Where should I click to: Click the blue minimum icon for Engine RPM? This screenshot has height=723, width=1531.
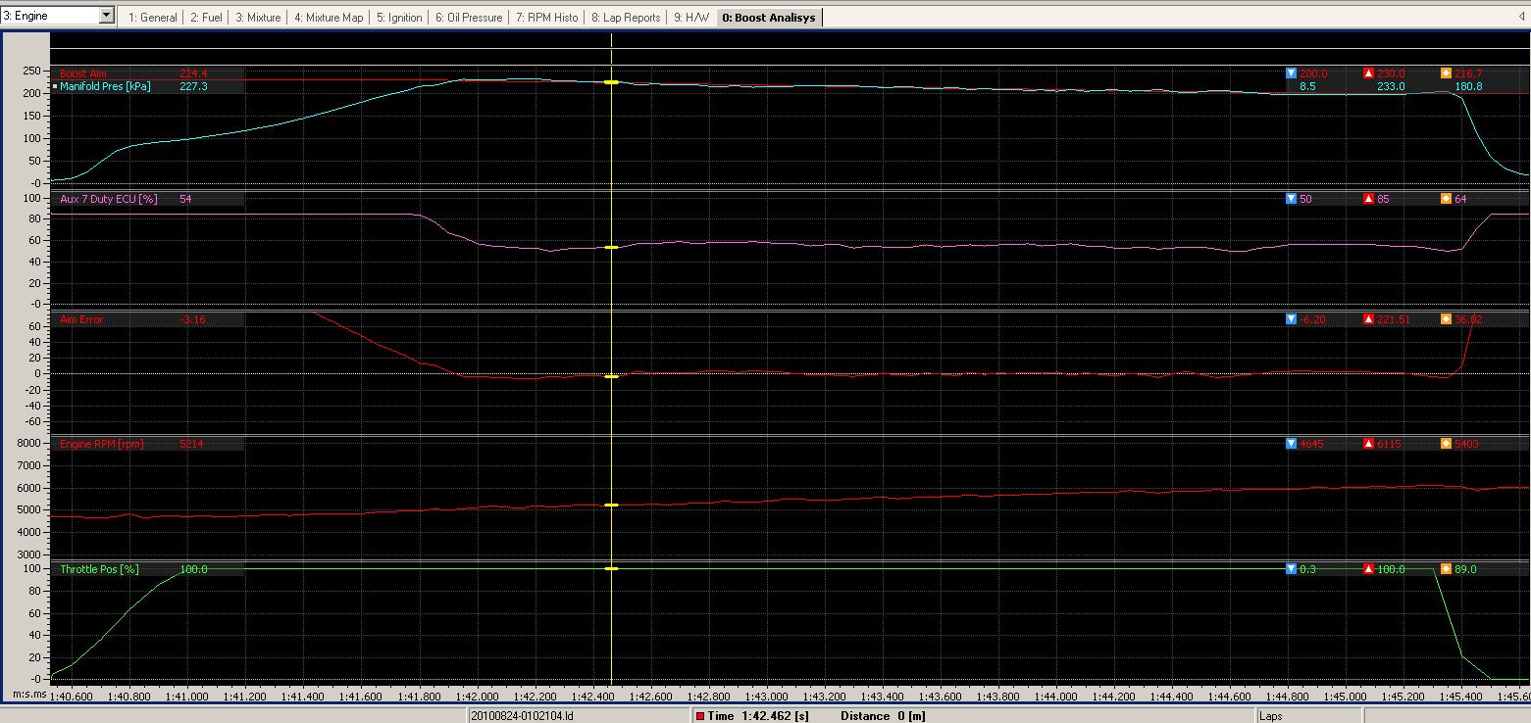(1292, 444)
